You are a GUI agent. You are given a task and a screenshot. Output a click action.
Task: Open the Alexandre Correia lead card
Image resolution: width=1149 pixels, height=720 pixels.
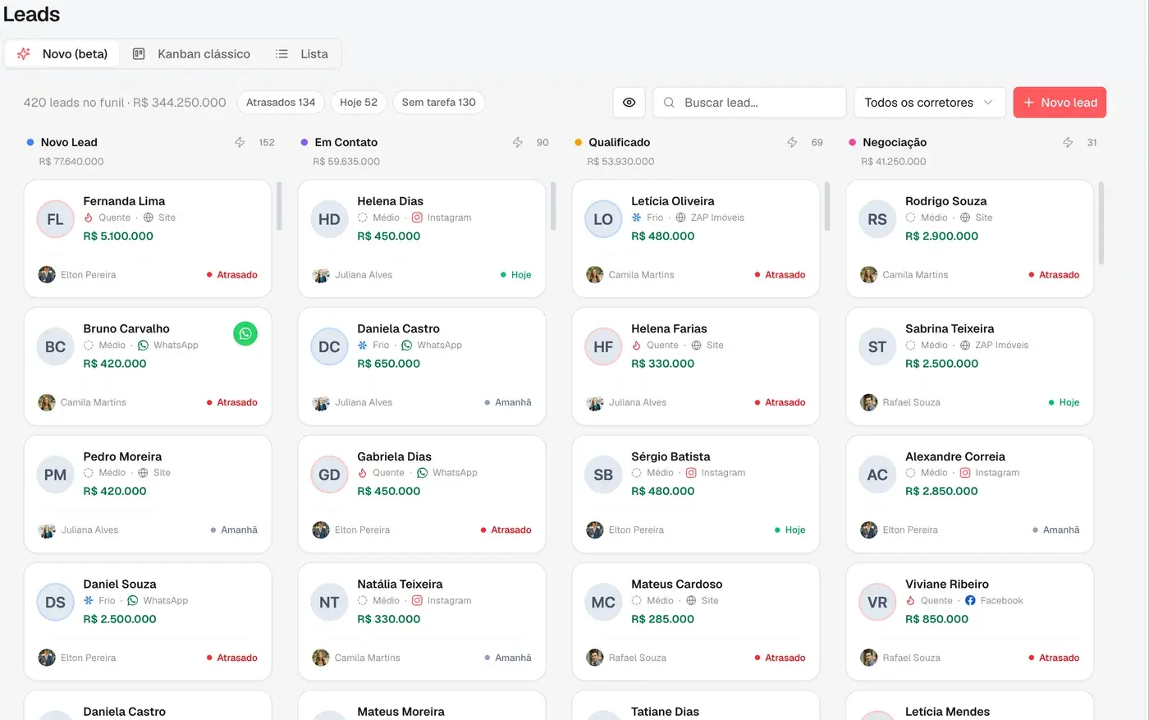click(970, 493)
